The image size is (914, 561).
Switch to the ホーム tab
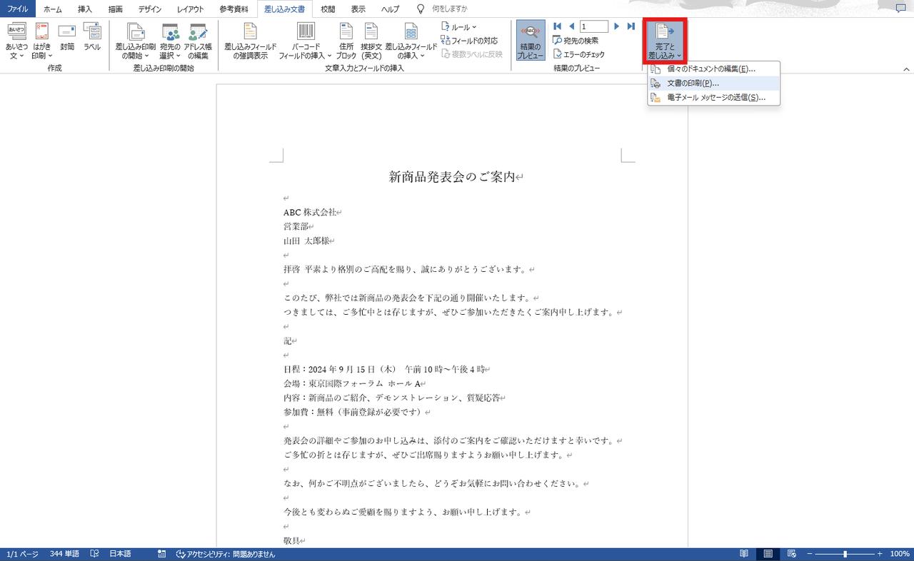coord(53,9)
